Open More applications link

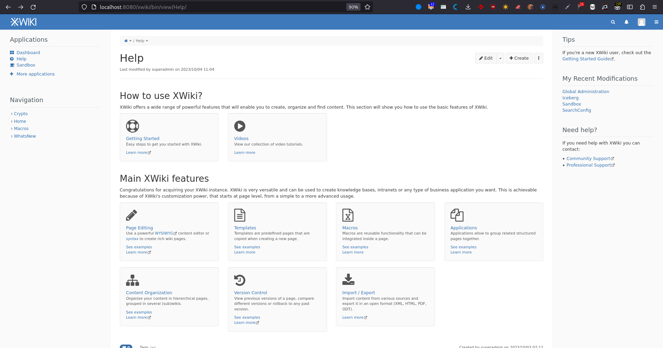pos(36,74)
